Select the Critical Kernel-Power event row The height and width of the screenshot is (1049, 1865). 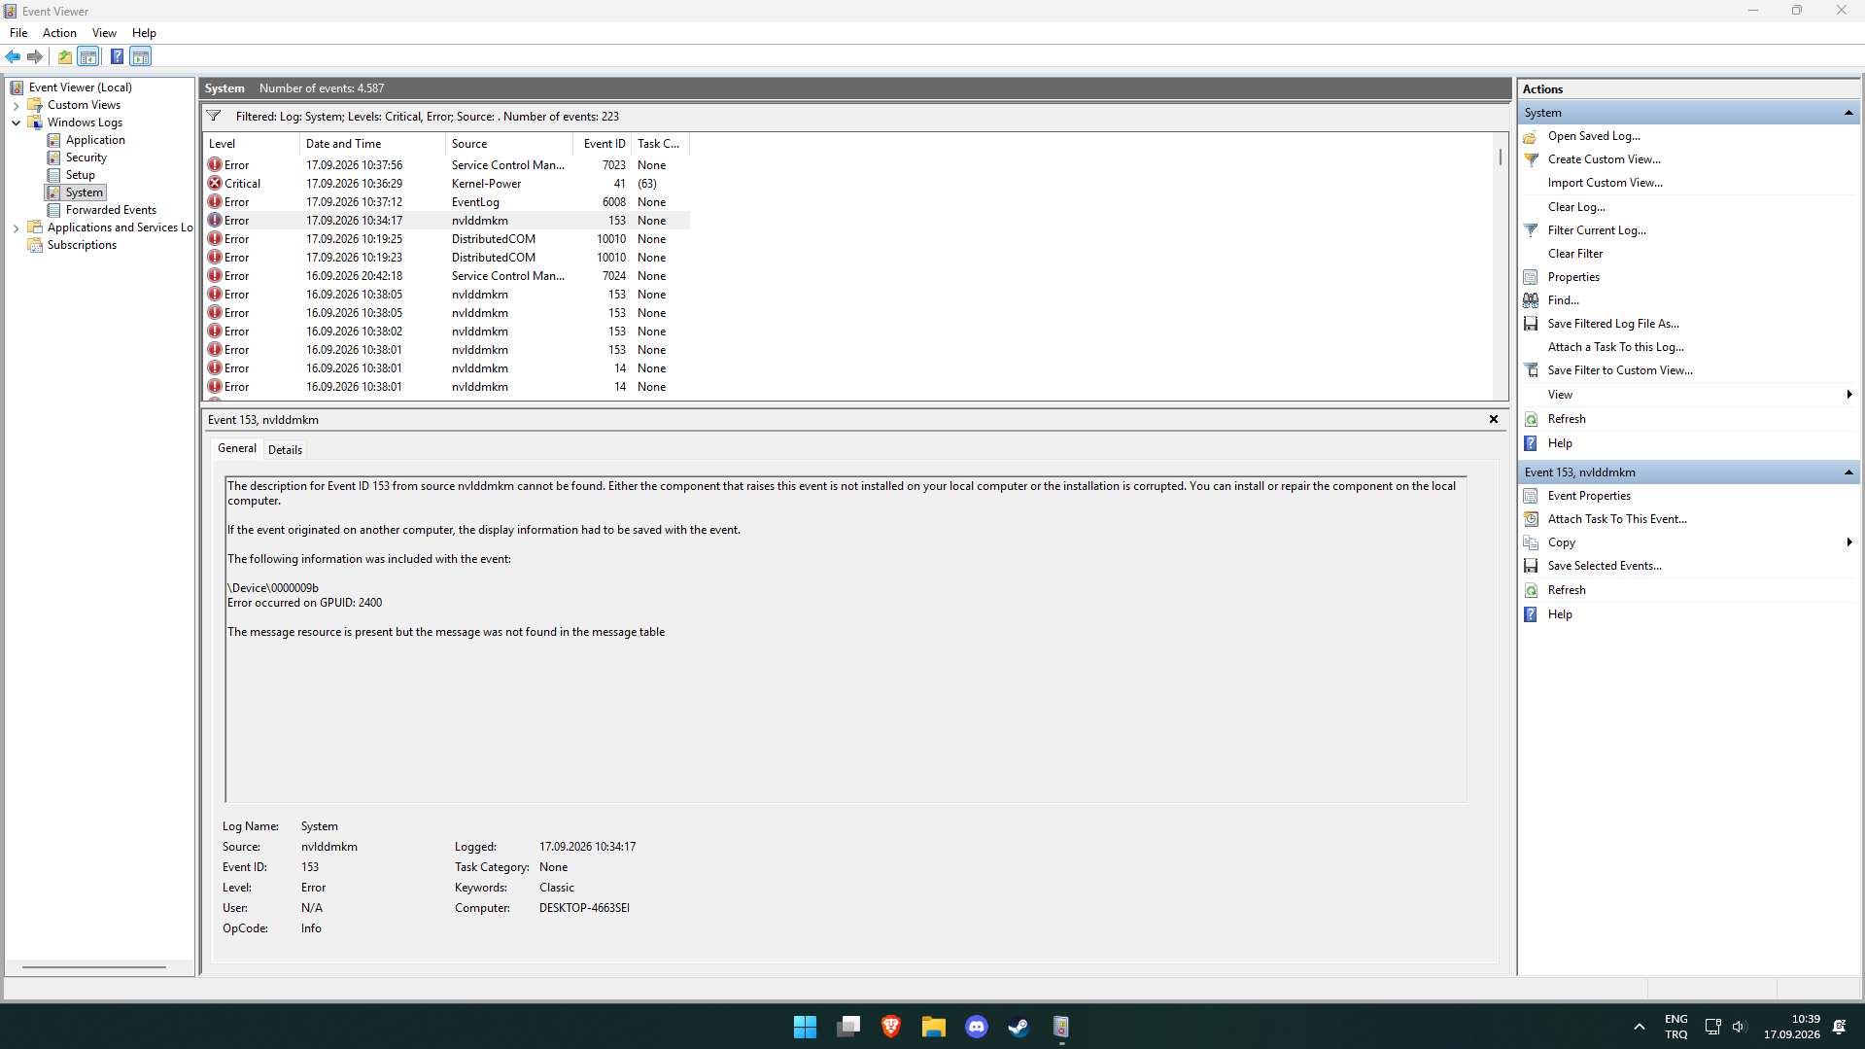(x=447, y=184)
